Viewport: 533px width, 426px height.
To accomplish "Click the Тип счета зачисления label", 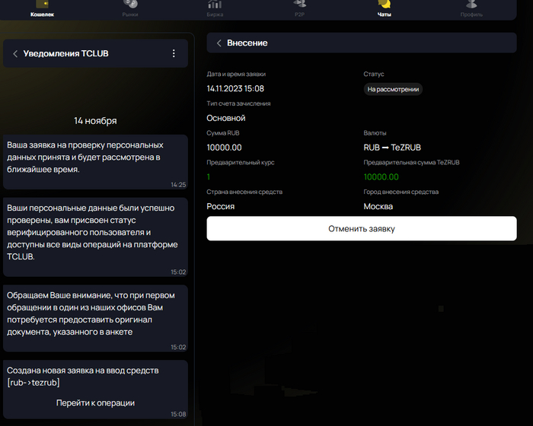I will 238,103.
